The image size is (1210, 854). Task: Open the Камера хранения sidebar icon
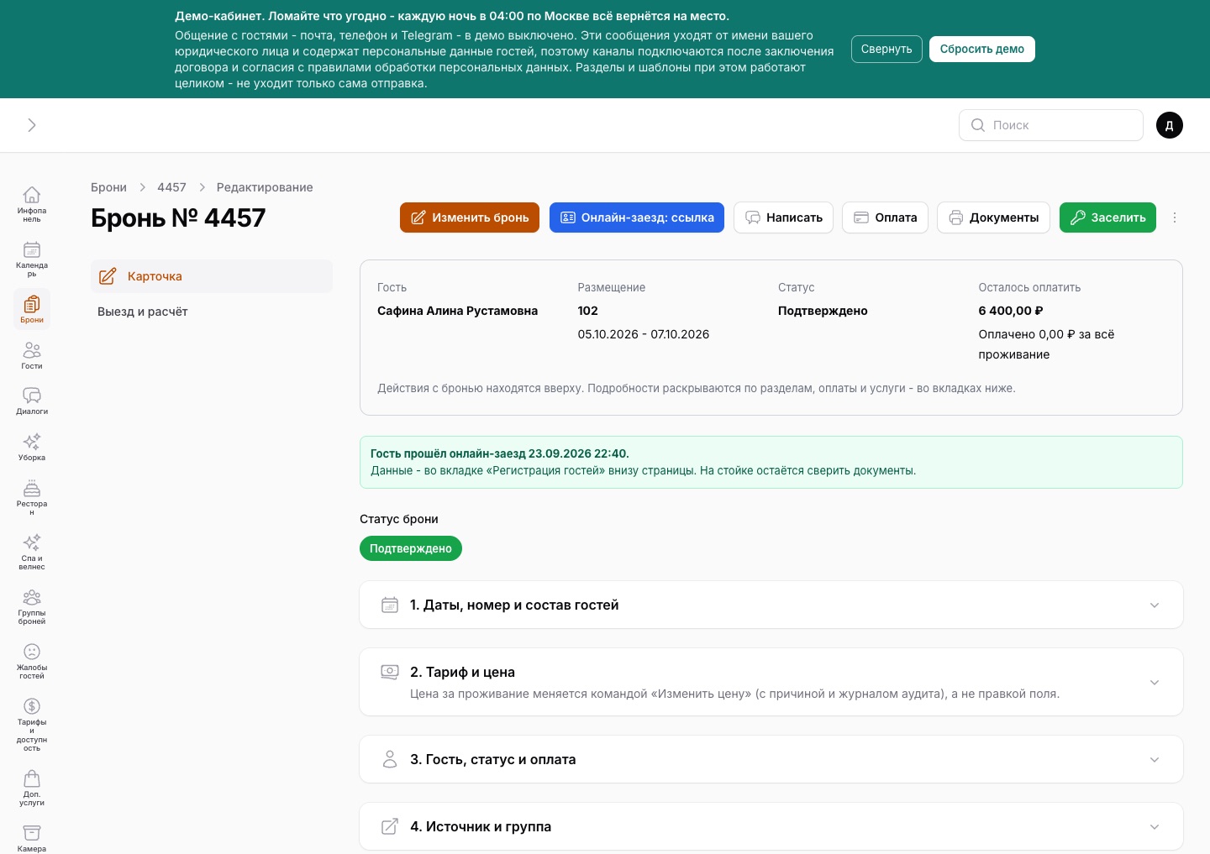coord(32,837)
